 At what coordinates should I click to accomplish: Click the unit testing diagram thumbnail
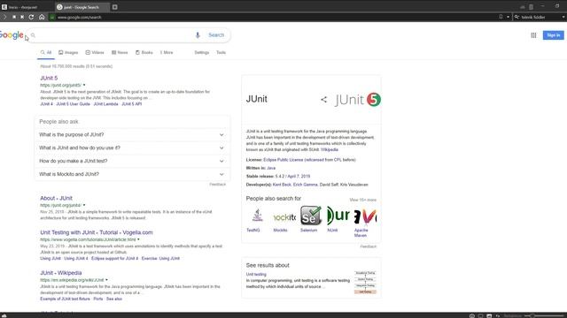pos(365,283)
